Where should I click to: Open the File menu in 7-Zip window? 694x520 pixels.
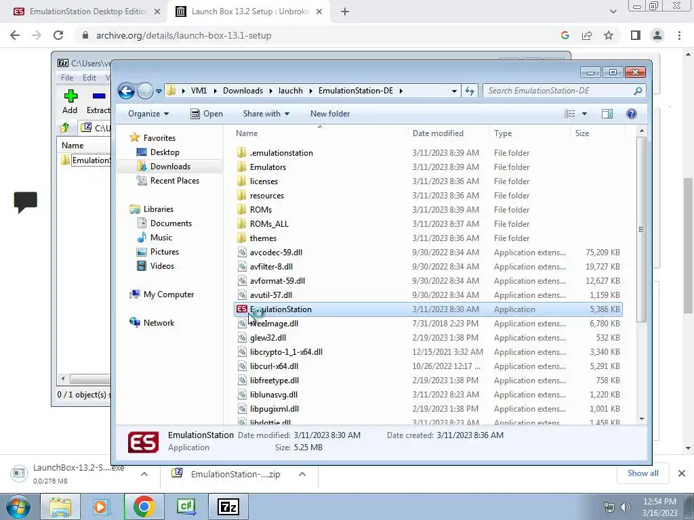pyautogui.click(x=67, y=77)
